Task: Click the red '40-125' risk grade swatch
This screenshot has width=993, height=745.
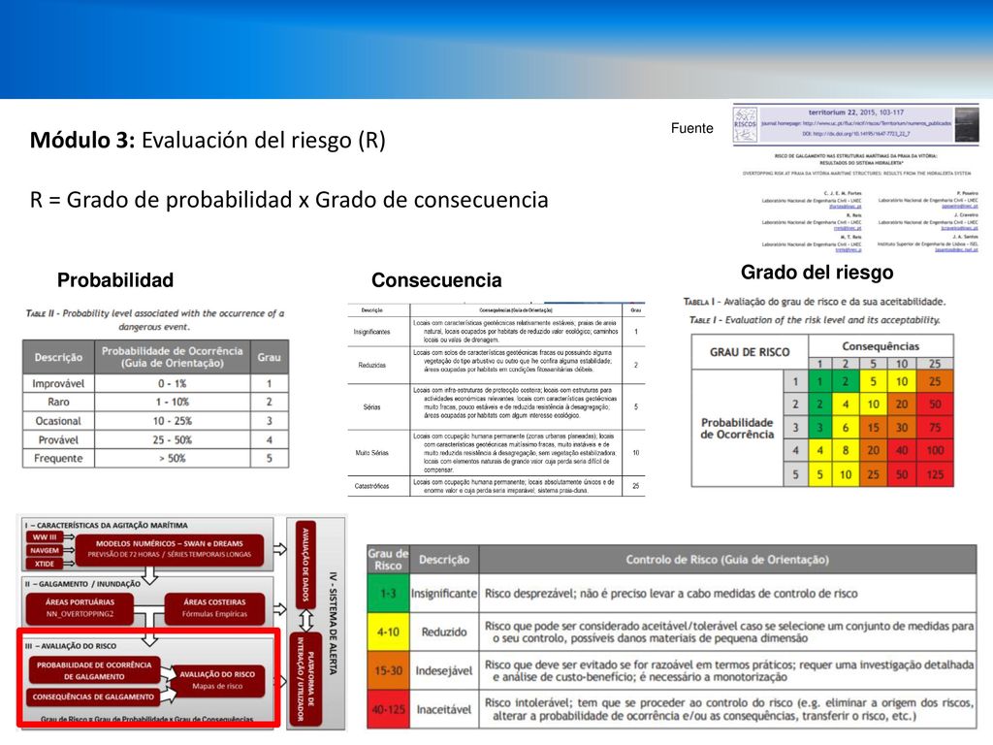Action: click(388, 709)
